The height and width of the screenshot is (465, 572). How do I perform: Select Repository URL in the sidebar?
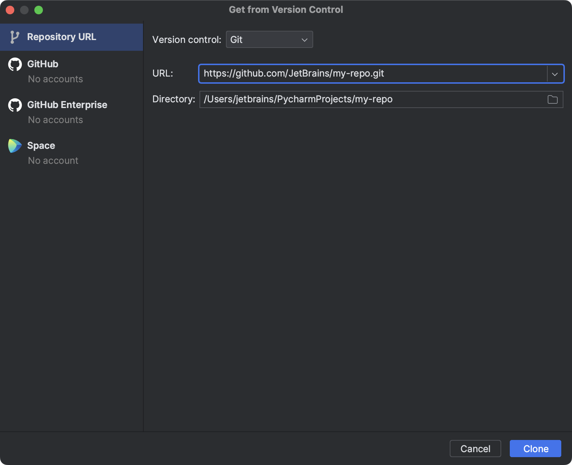click(x=62, y=36)
